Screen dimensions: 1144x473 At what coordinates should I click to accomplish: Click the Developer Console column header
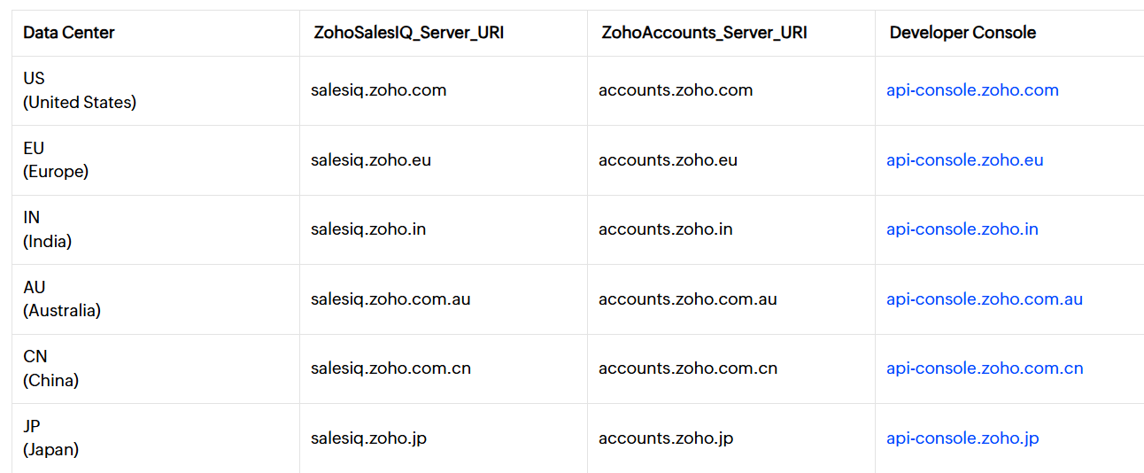click(962, 33)
